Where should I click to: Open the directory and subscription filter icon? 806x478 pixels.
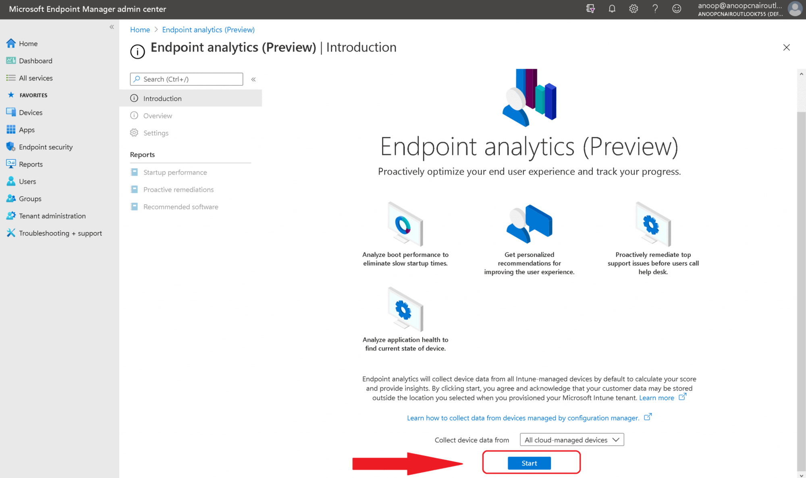(x=590, y=8)
